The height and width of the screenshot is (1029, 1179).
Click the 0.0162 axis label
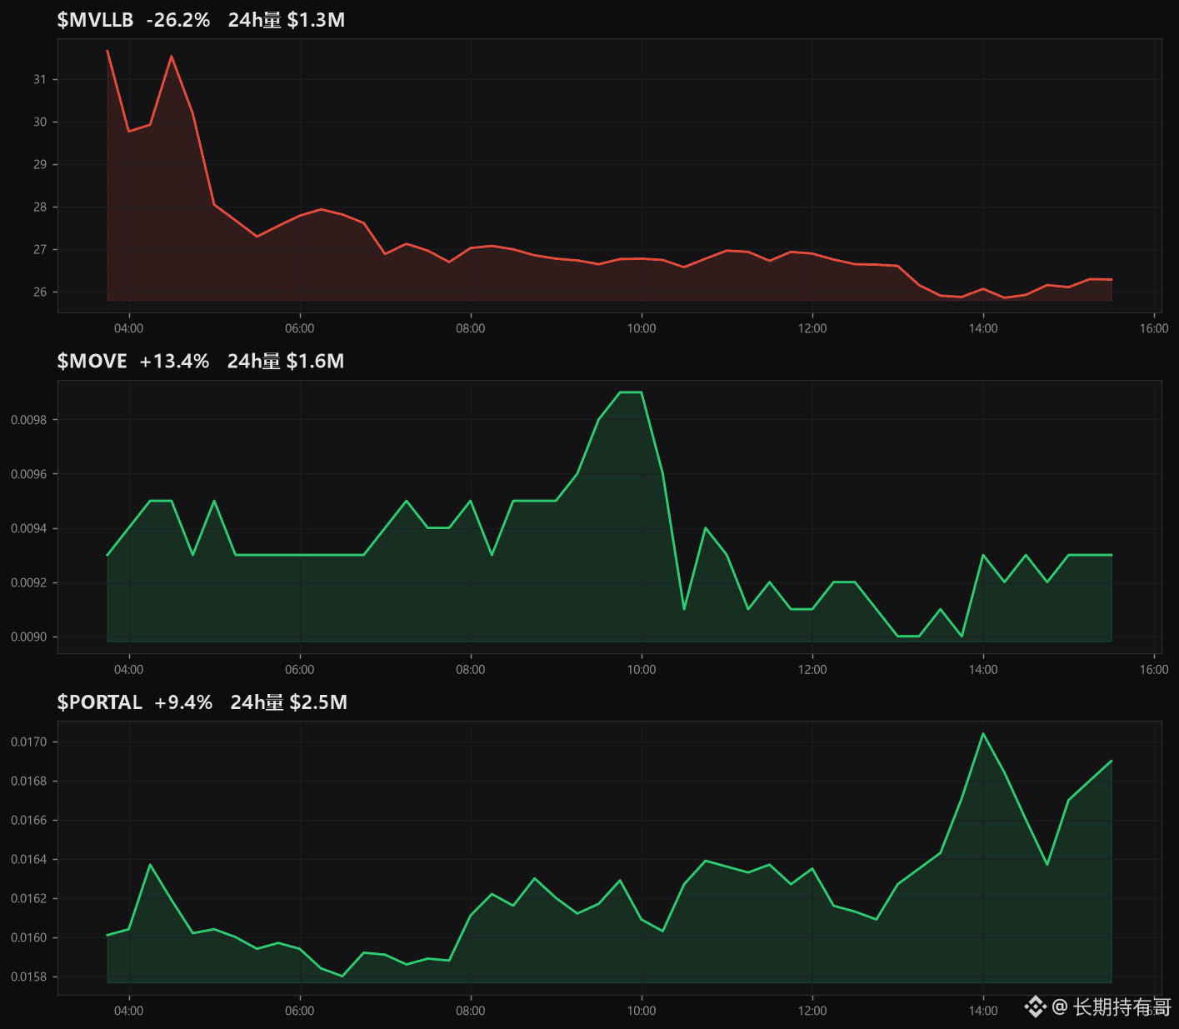click(29, 898)
